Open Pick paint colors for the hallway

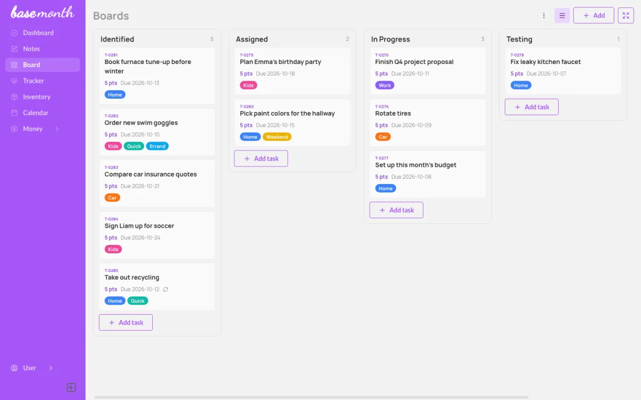point(292,123)
